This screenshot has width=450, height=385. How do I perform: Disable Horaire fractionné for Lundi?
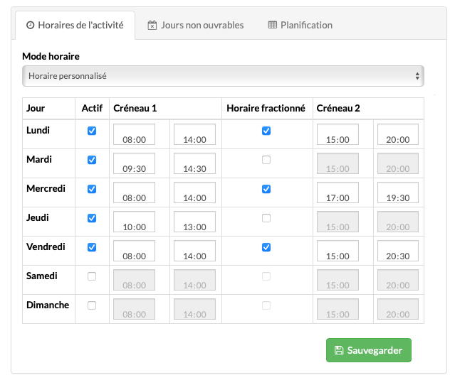click(266, 131)
